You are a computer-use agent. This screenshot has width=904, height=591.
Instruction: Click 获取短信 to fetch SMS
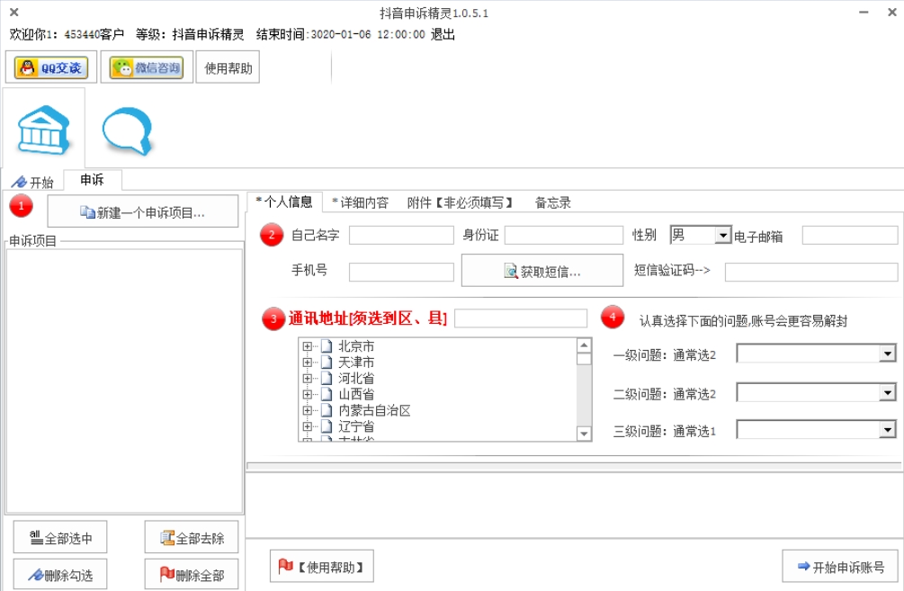click(541, 272)
